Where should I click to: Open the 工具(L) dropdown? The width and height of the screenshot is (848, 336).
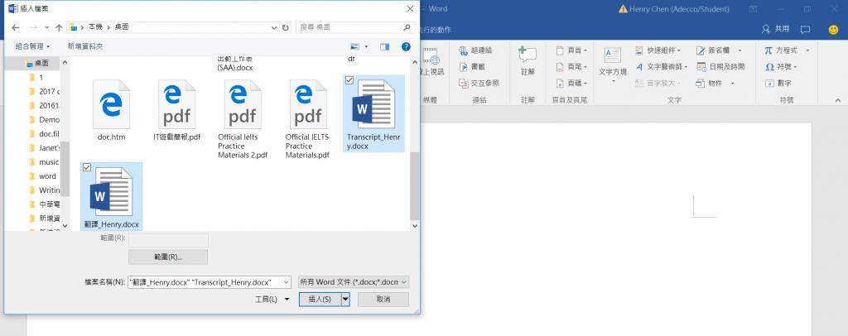point(272,300)
